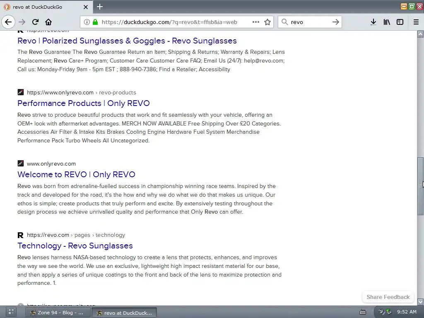Click the Share Feedback button
The image size is (424, 318).
pyautogui.click(x=388, y=297)
